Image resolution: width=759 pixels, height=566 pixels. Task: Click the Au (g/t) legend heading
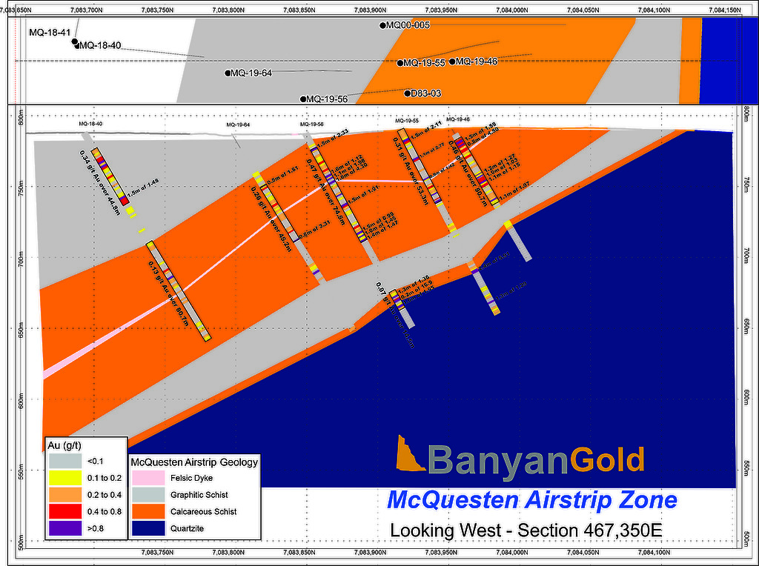pos(64,445)
